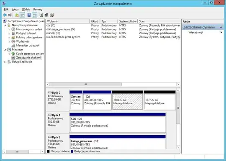Click the Up one level folder icon

tap(17, 15)
